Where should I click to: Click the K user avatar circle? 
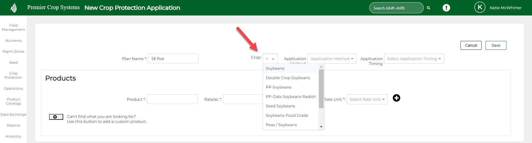pyautogui.click(x=480, y=7)
